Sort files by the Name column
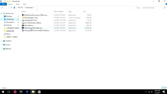167x94 pixels. 24,11
